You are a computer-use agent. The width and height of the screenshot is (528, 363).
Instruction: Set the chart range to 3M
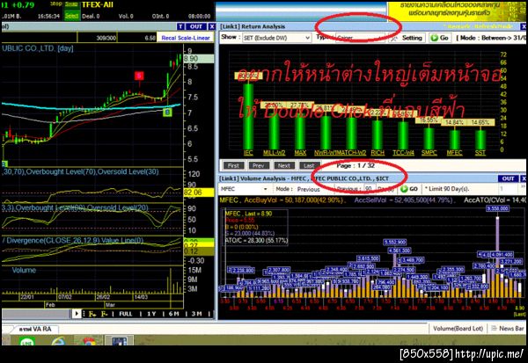coord(196,314)
